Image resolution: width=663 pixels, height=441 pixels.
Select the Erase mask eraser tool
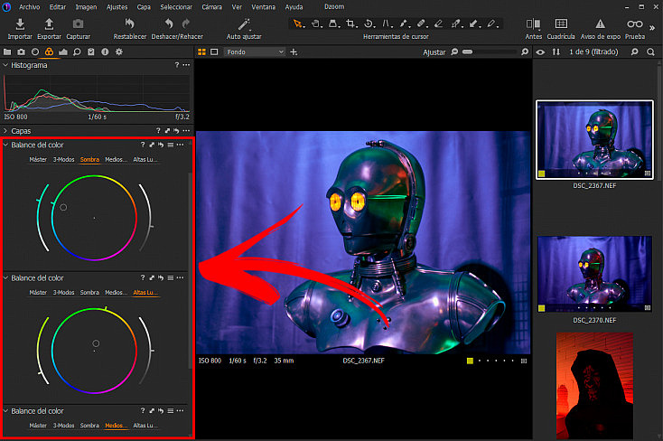438,23
